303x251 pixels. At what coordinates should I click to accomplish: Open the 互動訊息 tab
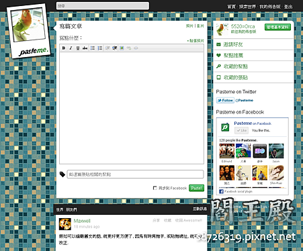[x=200, y=209]
